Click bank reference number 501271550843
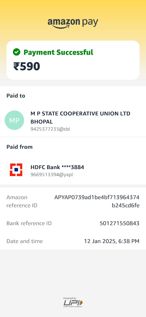Screen dimensions: 146x317 click(x=120, y=224)
